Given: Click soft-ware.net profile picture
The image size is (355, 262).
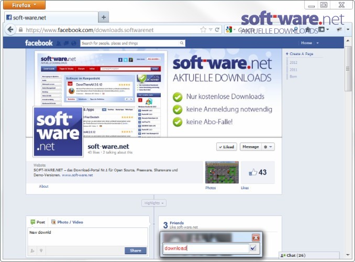Looking at the screenshot, I should (x=58, y=132).
